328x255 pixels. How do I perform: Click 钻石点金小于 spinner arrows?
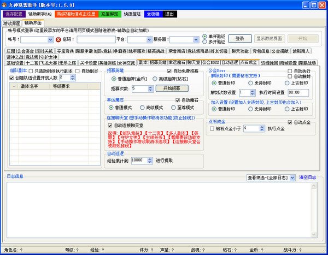(x=262, y=128)
